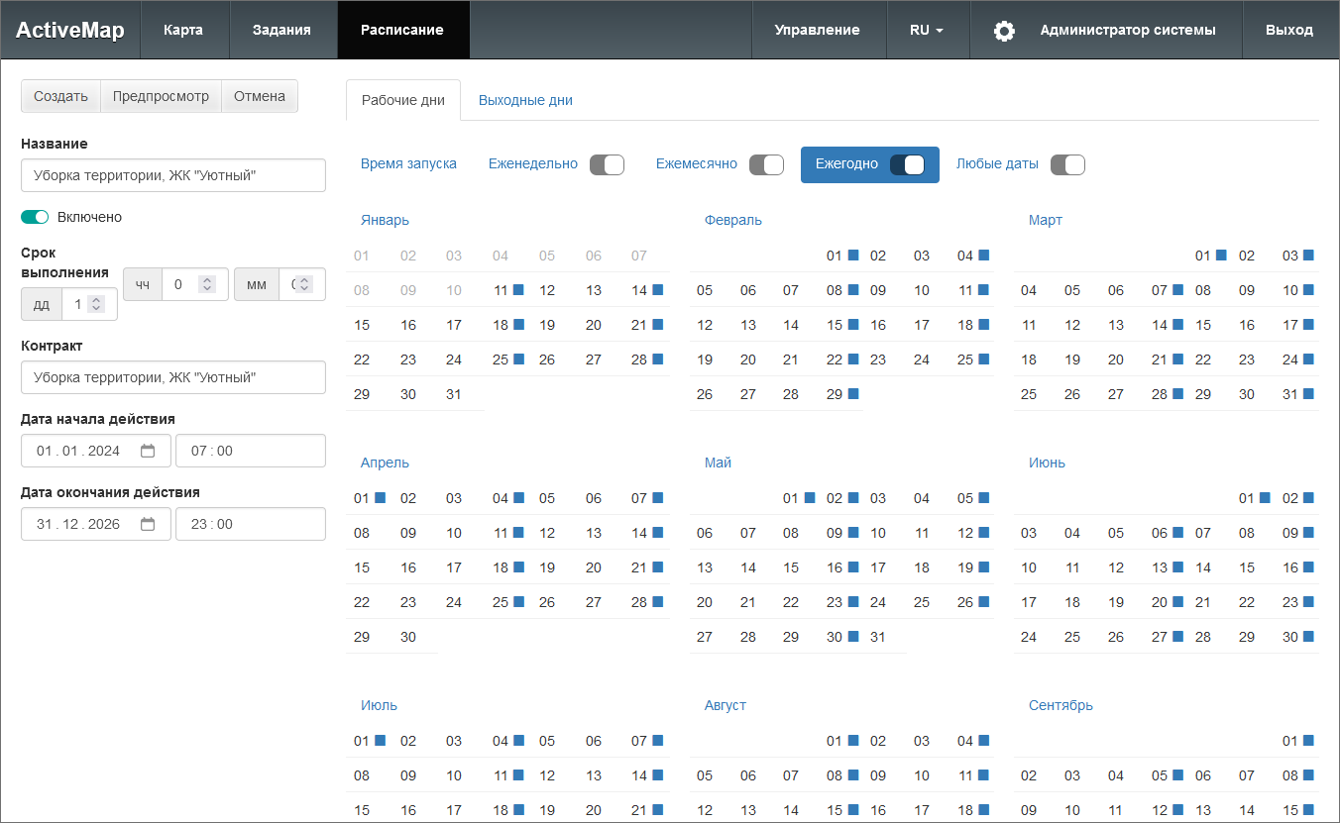1340x823 pixels.
Task: Click the Январь month heading
Action: coord(385,220)
